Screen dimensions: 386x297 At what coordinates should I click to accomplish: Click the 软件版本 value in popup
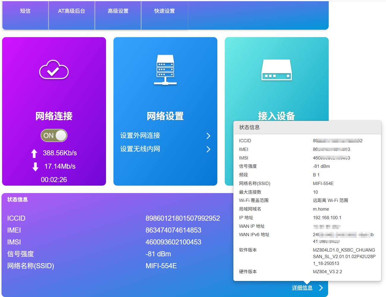(x=344, y=257)
